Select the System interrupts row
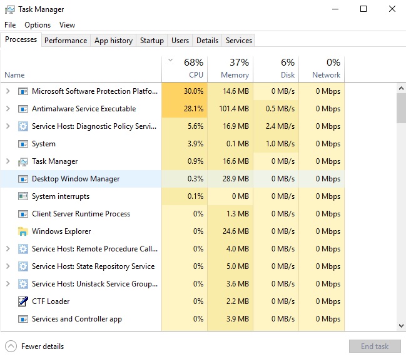The image size is (406, 359). [x=61, y=196]
